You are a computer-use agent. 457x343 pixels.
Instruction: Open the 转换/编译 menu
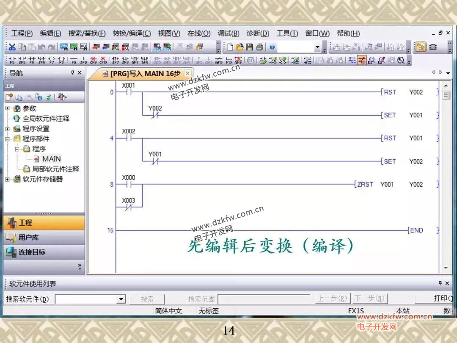tap(131, 33)
